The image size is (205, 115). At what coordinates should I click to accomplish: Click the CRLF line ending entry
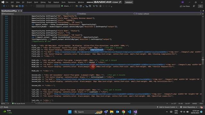(201, 103)
